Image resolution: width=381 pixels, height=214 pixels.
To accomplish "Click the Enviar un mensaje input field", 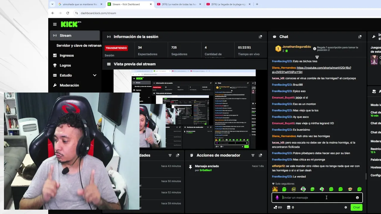I will [x=317, y=198].
